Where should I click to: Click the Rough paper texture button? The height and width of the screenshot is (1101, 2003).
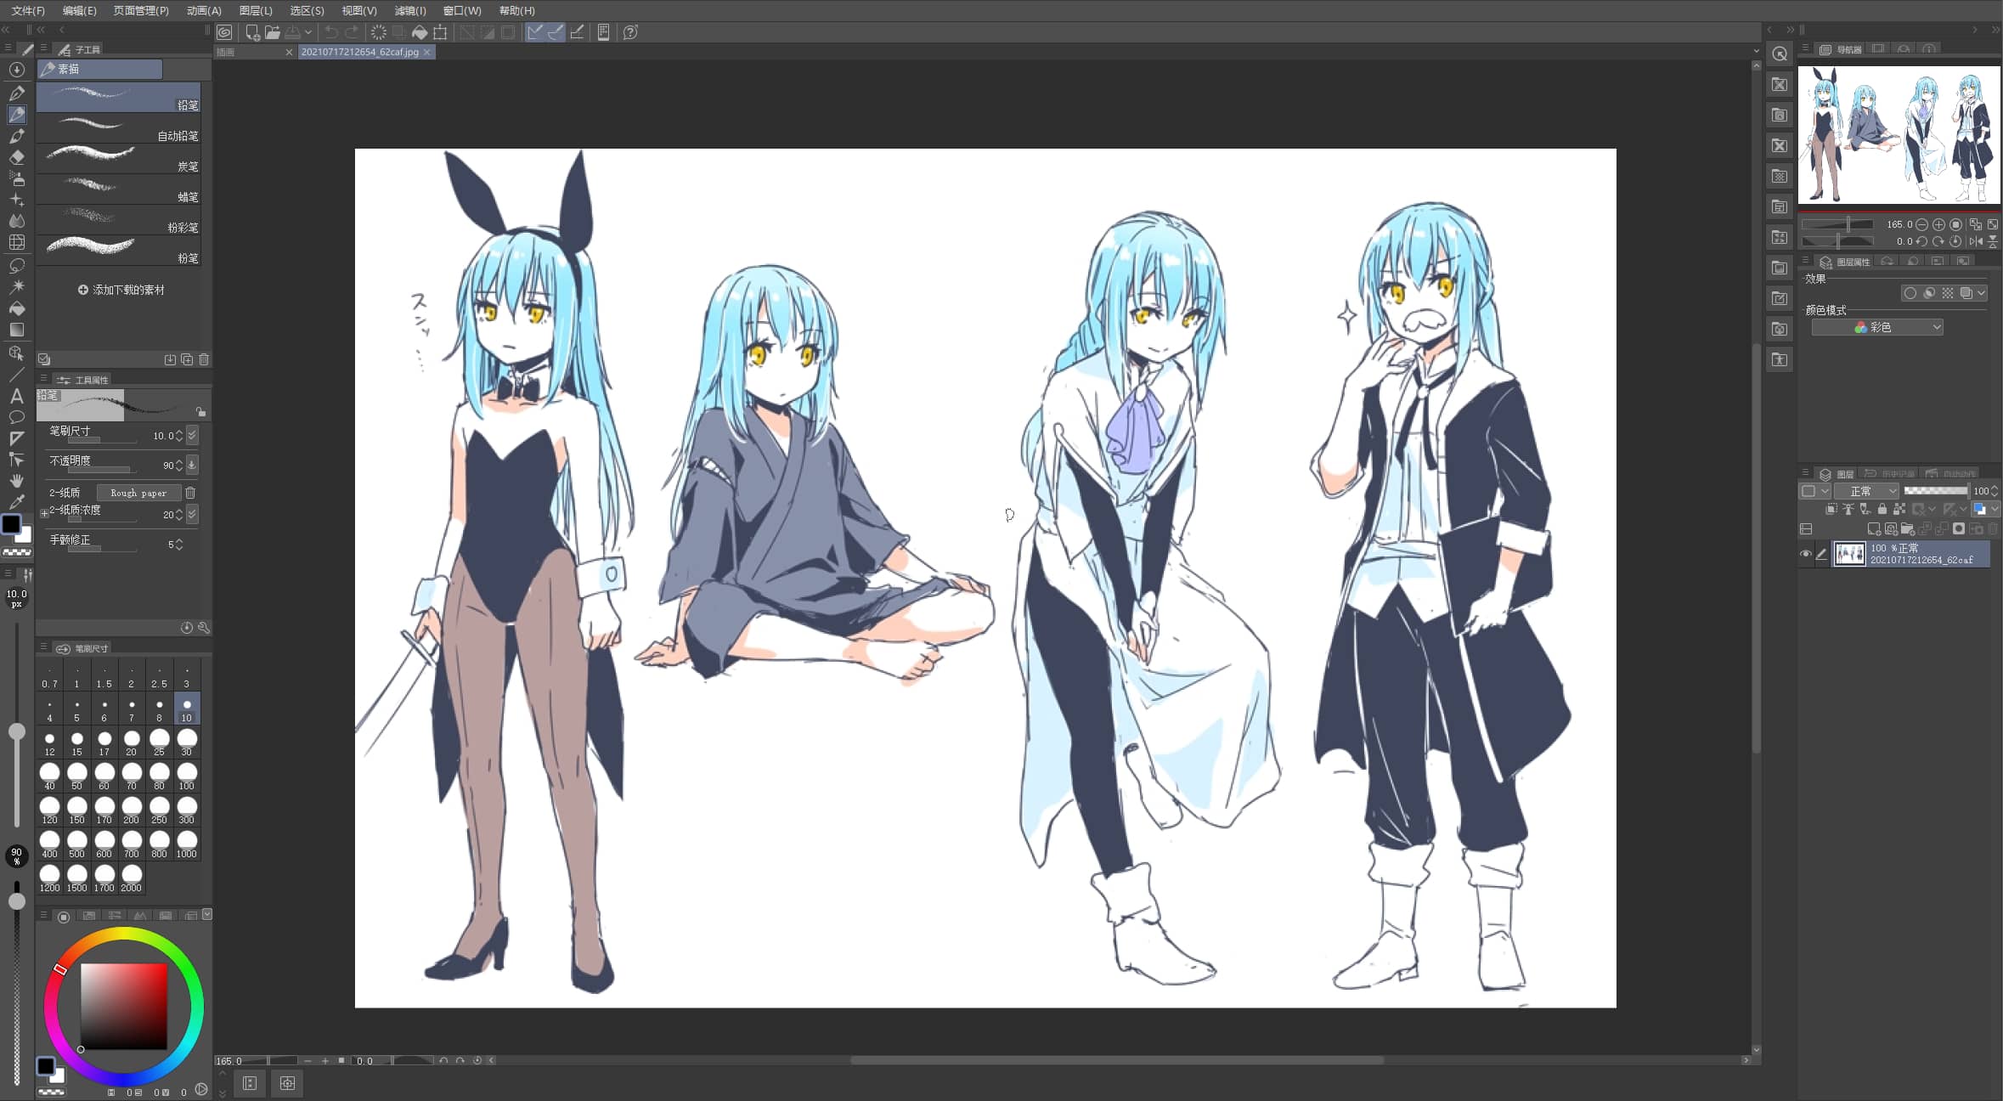pos(138,493)
